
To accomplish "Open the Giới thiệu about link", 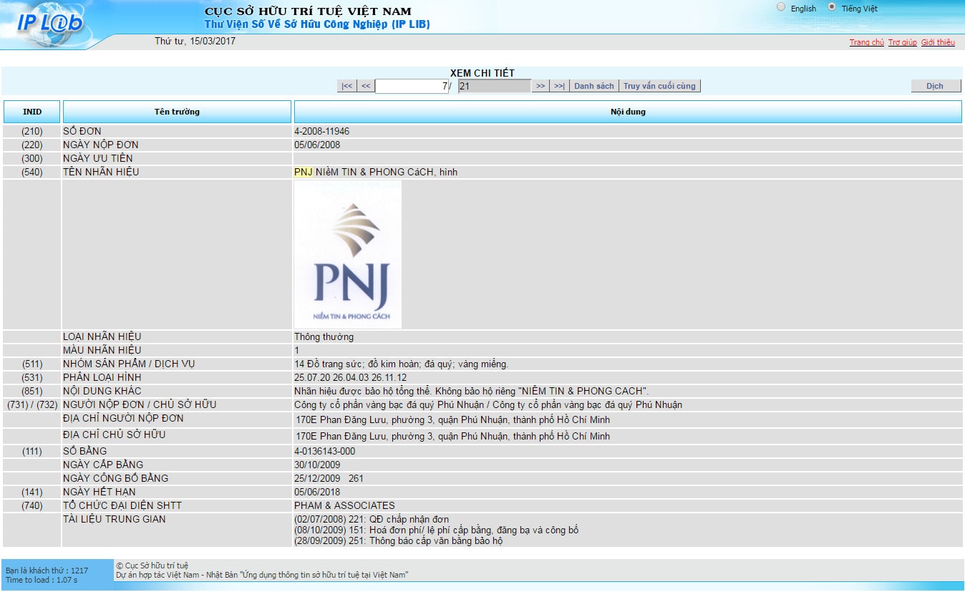I will [938, 42].
